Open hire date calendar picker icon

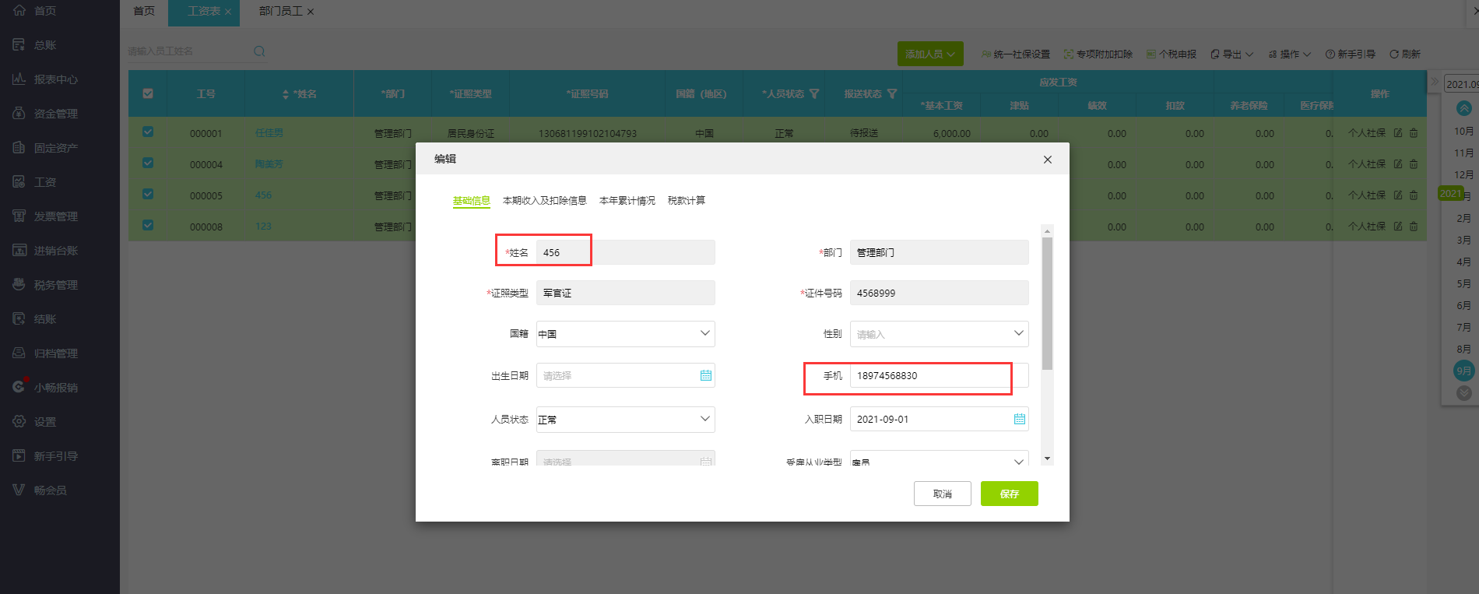click(x=1019, y=419)
